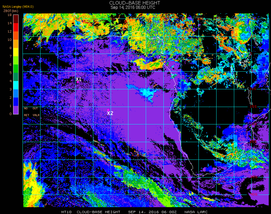Click the legend value 1
271x214 pixels.
coord(11,106)
